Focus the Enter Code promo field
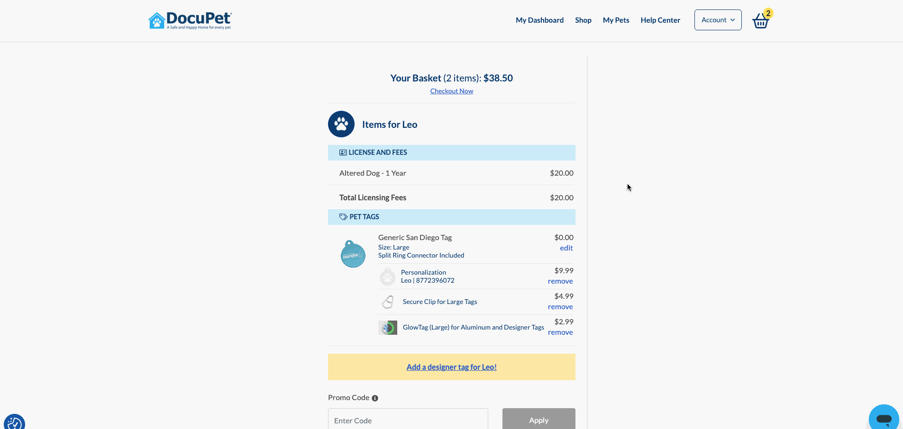Image resolution: width=903 pixels, height=429 pixels. point(408,419)
